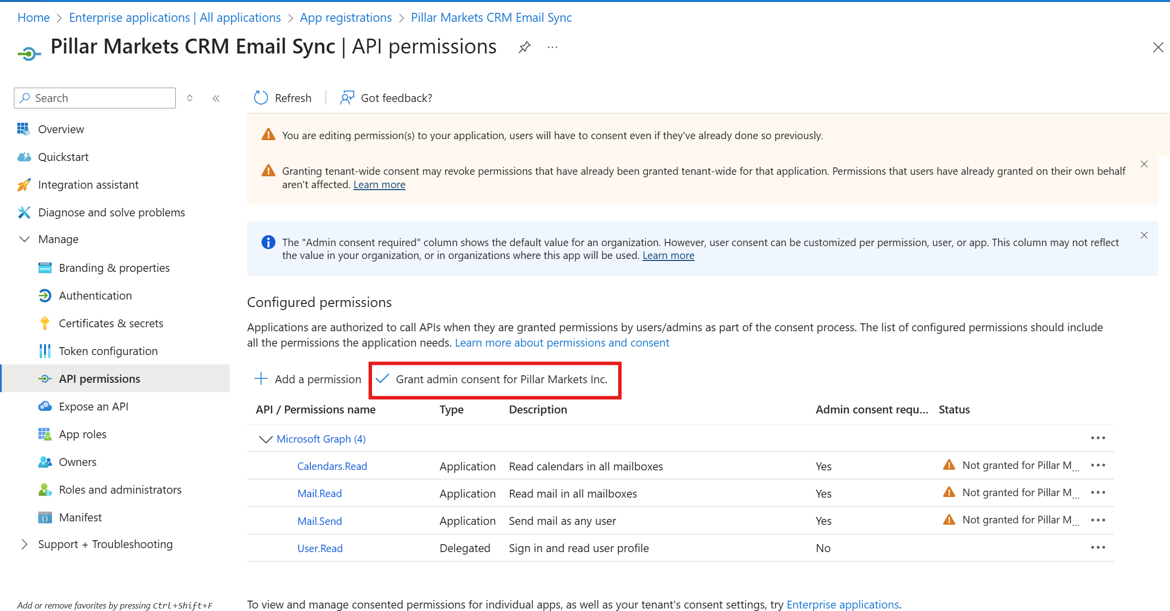
Task: Click the Type column header
Action: tap(451, 409)
